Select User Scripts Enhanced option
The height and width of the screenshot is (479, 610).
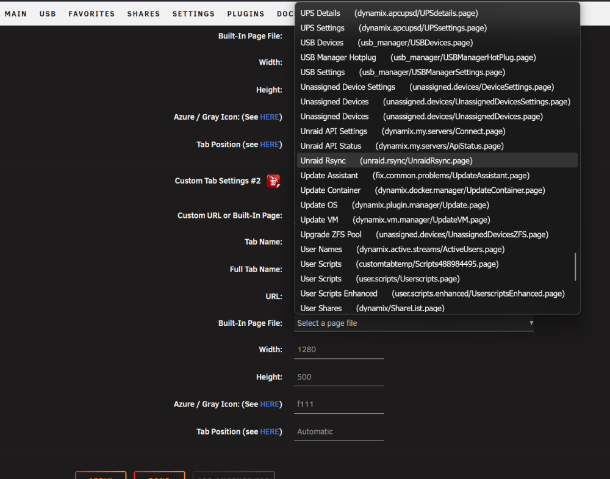coord(437,294)
